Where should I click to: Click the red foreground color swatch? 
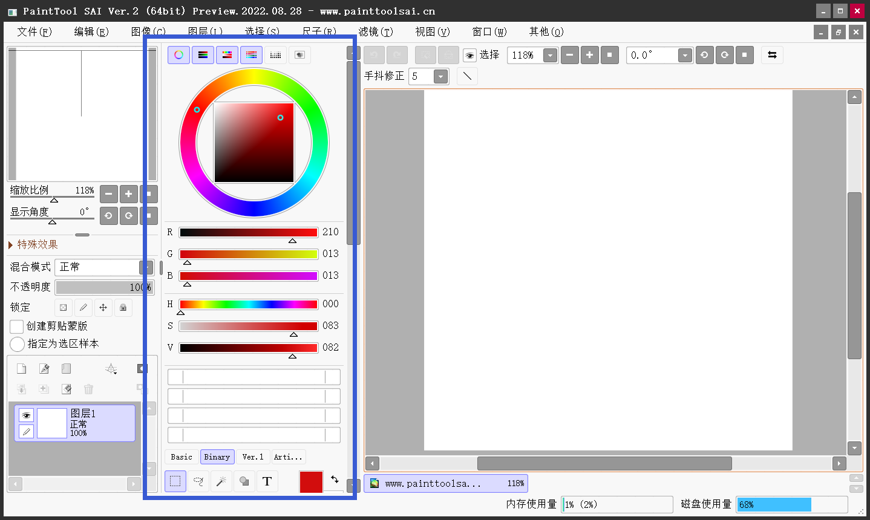click(312, 483)
